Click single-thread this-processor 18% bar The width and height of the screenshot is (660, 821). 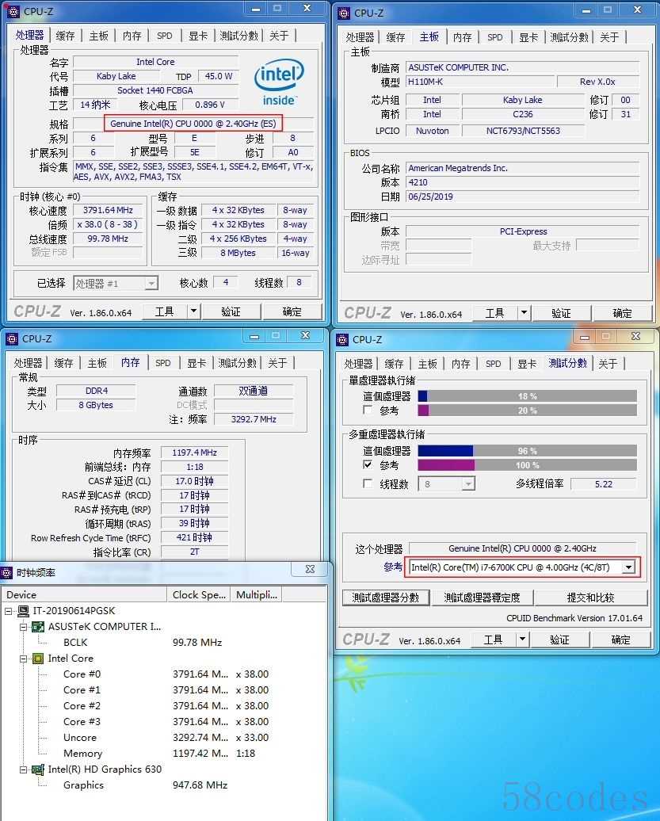click(527, 396)
